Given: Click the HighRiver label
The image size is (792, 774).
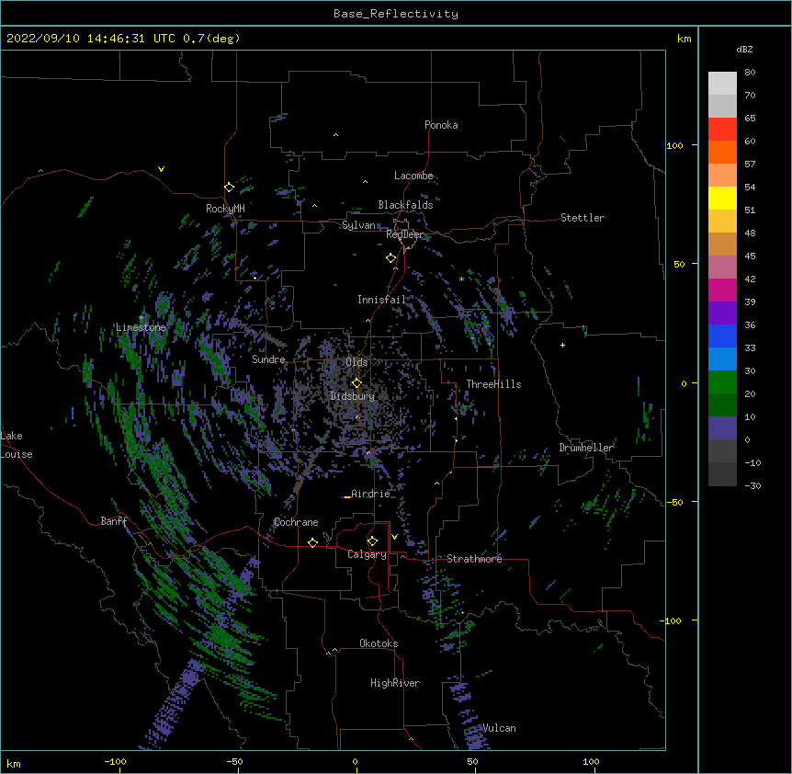Looking at the screenshot, I should point(395,683).
